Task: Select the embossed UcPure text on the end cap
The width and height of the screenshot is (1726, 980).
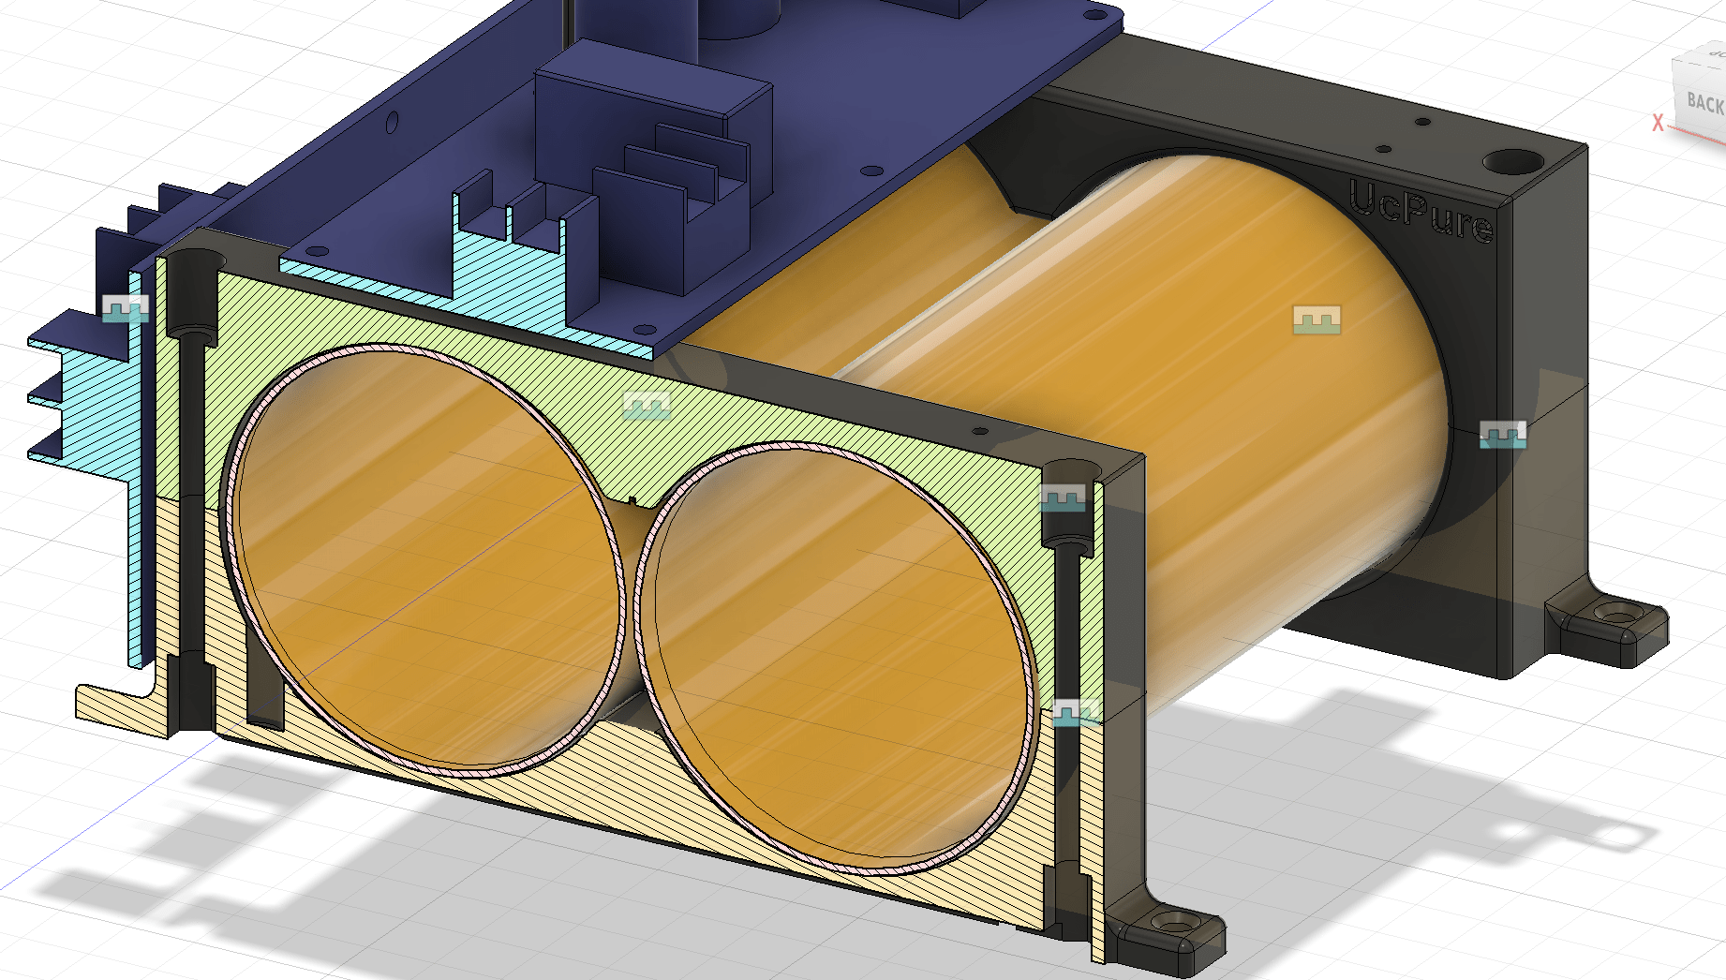Action: [x=1421, y=212]
